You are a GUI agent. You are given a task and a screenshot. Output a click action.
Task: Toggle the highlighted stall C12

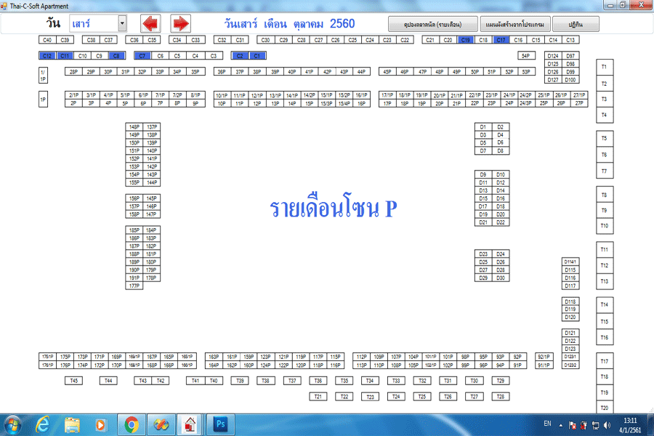tap(47, 55)
